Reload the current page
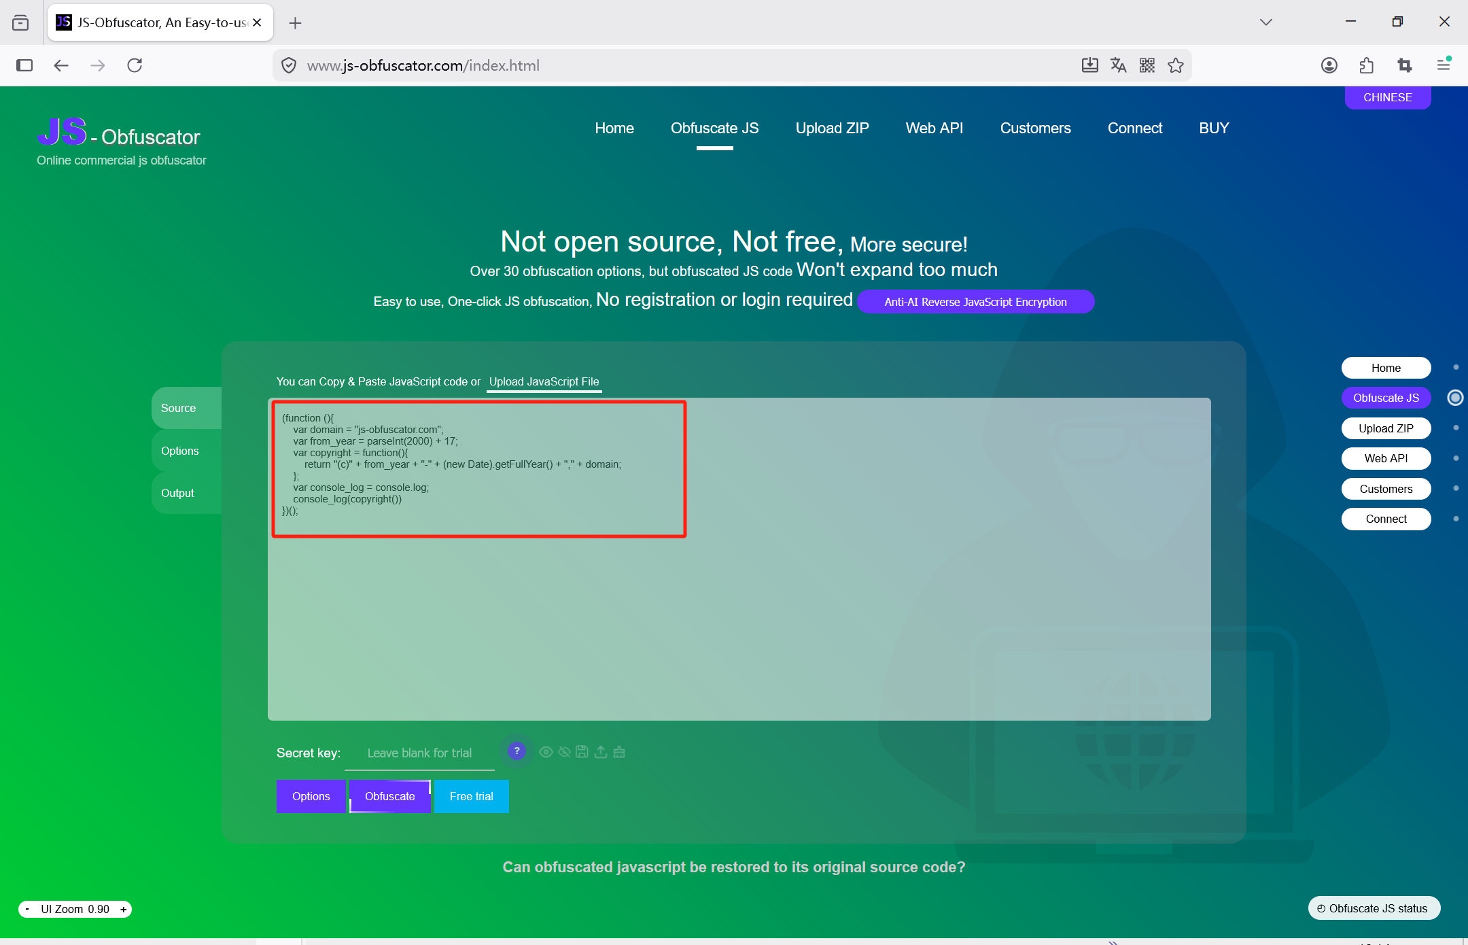This screenshot has height=945, width=1468. point(135,65)
